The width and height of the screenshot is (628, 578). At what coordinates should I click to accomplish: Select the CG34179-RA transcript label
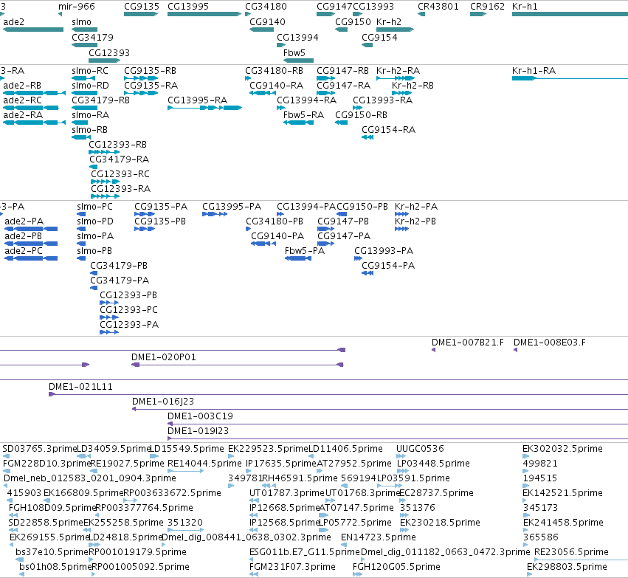(x=120, y=159)
